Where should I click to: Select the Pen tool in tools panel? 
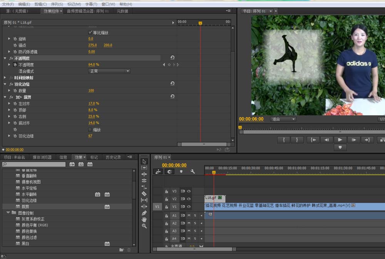coord(144,213)
